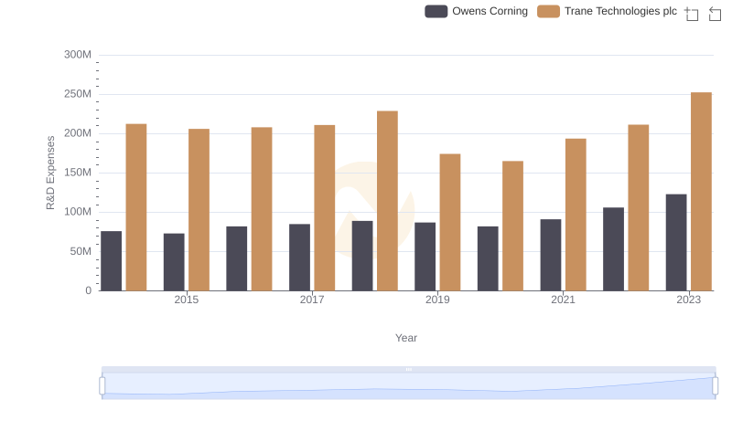This screenshot has width=732, height=421.
Task: Click the right handle of the range slider
Action: [716, 386]
